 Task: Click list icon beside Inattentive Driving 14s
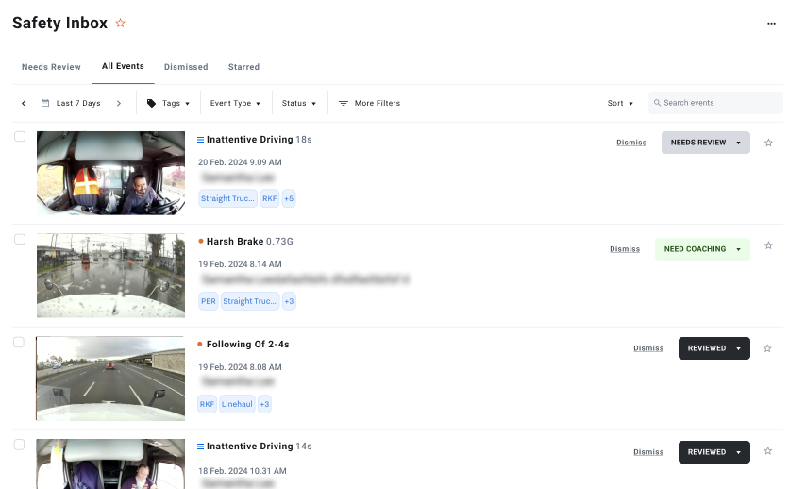click(200, 447)
